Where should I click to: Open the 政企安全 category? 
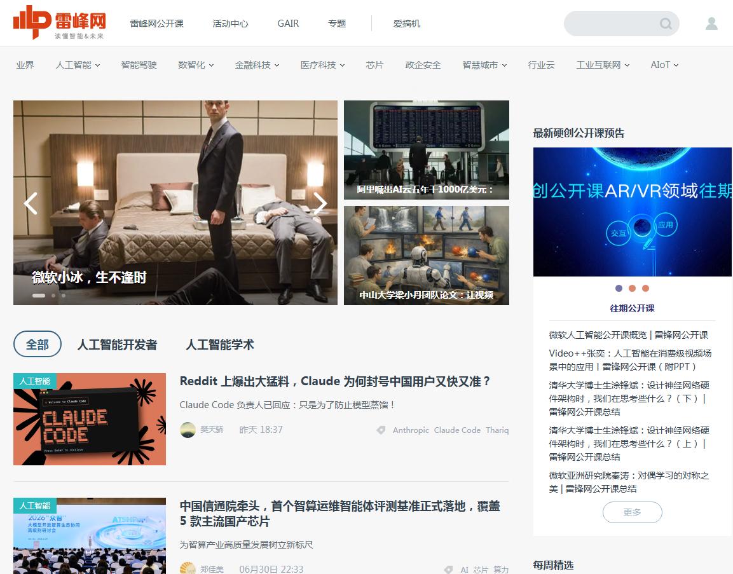(x=423, y=65)
